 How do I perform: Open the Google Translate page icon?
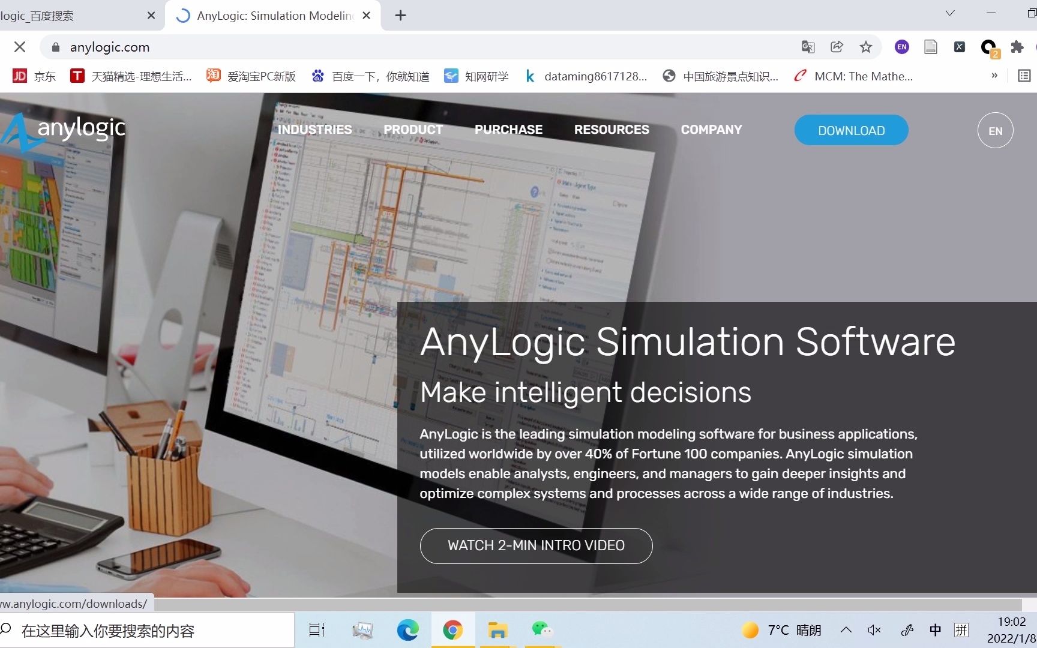tap(808, 47)
